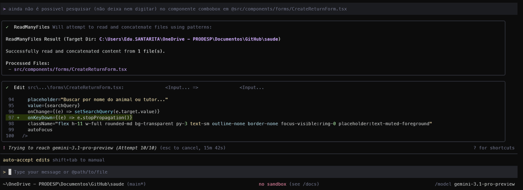Click '(esc to cancel, 15m 42s)' text
Viewport: 523px width, 190px height.
[193, 148]
